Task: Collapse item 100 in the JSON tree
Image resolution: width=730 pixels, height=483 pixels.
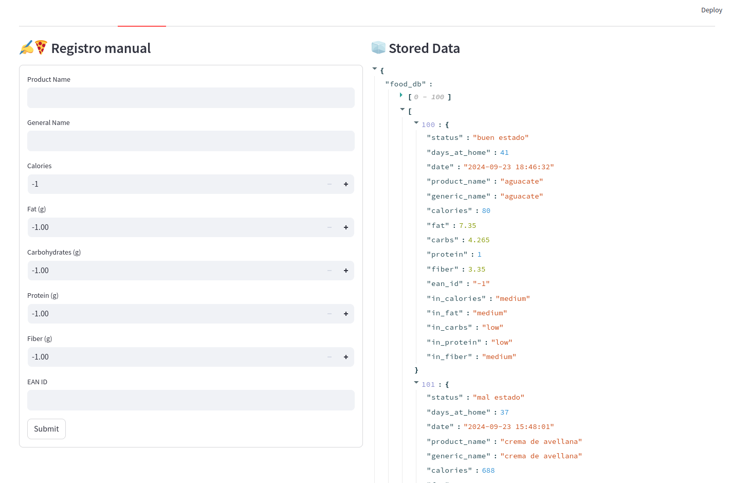Action: (x=416, y=123)
